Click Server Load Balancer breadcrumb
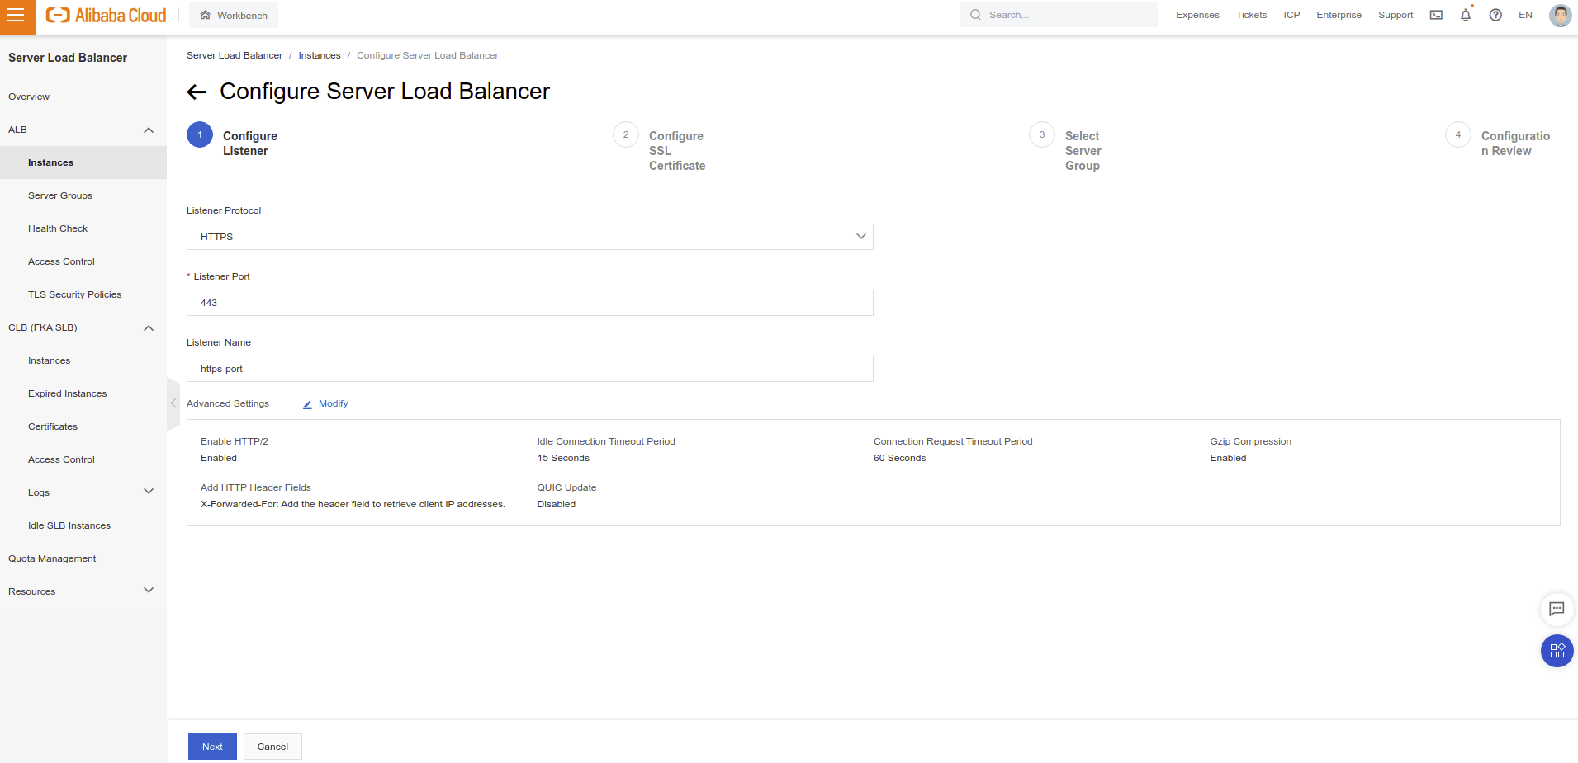 (x=235, y=55)
